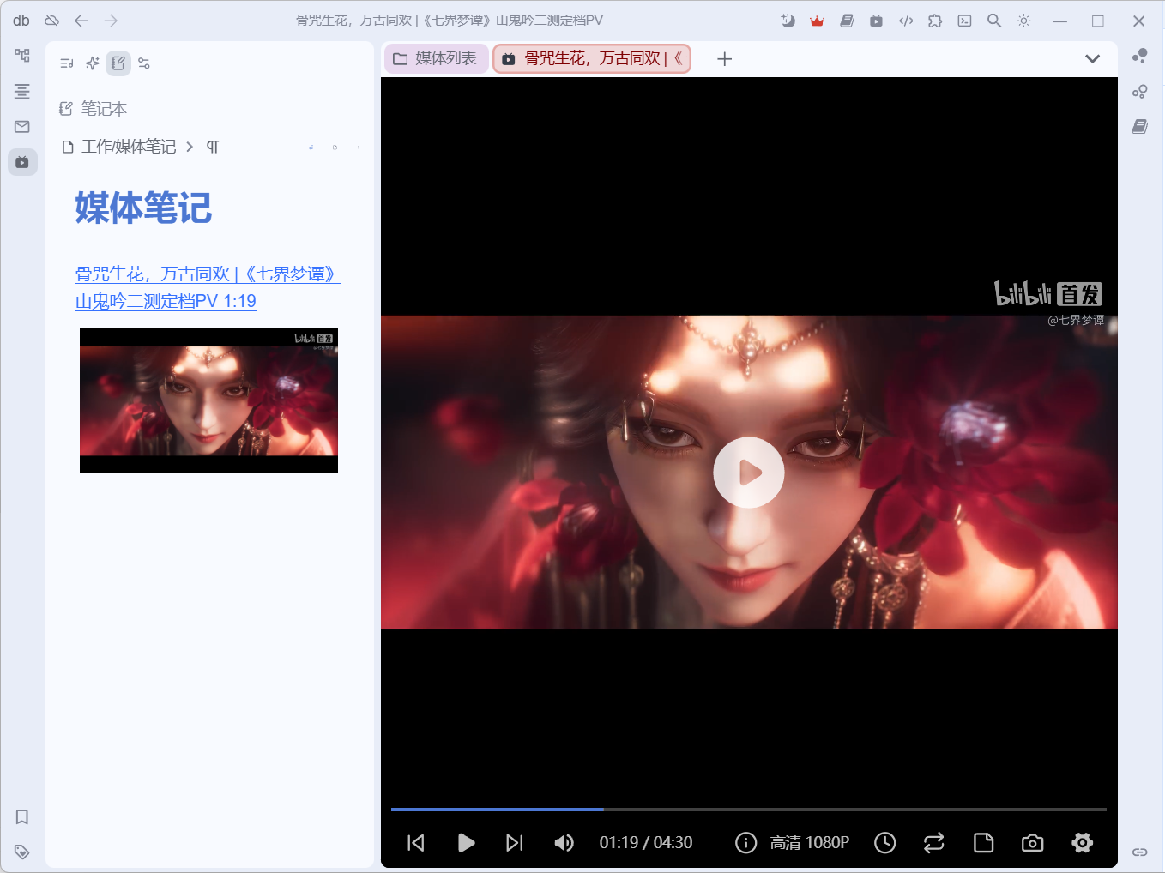Click the + to create a new tab

click(x=724, y=58)
